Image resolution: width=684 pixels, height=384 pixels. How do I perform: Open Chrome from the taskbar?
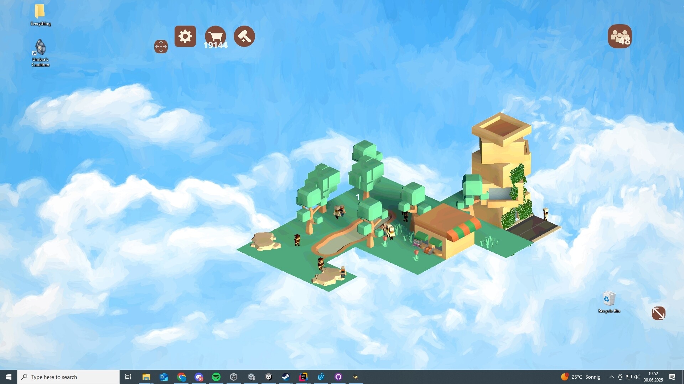[x=181, y=377]
